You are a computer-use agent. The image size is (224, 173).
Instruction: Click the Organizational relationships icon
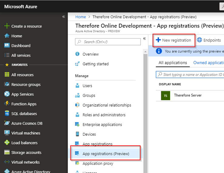coord(77,105)
